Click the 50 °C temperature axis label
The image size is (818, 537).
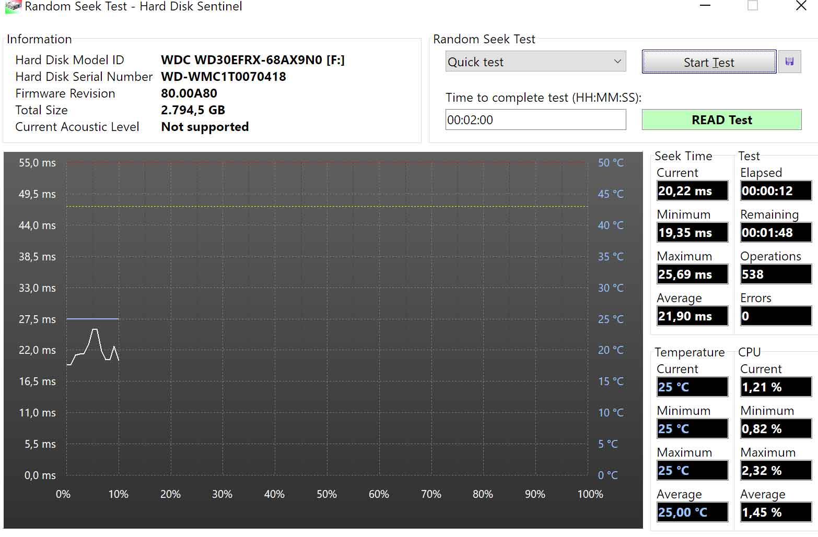611,163
